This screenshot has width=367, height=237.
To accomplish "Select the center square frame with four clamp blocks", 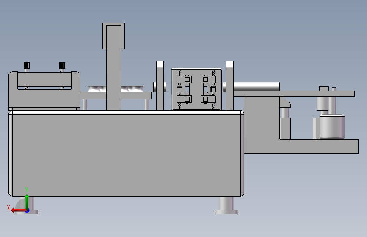I will [196, 89].
